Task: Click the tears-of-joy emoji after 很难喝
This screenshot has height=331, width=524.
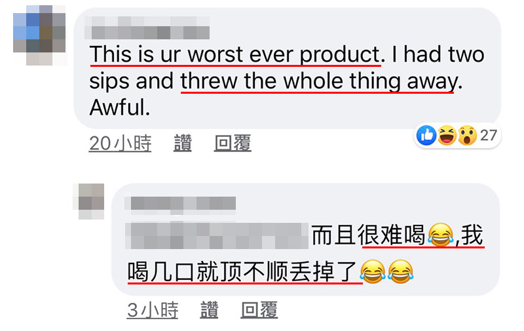Action: tap(441, 235)
